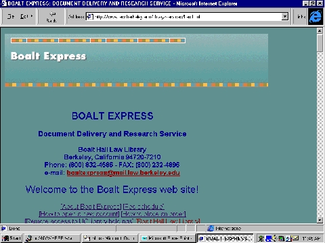Expand the address bar URL dropdown
325x243 pixels.
click(x=285, y=16)
